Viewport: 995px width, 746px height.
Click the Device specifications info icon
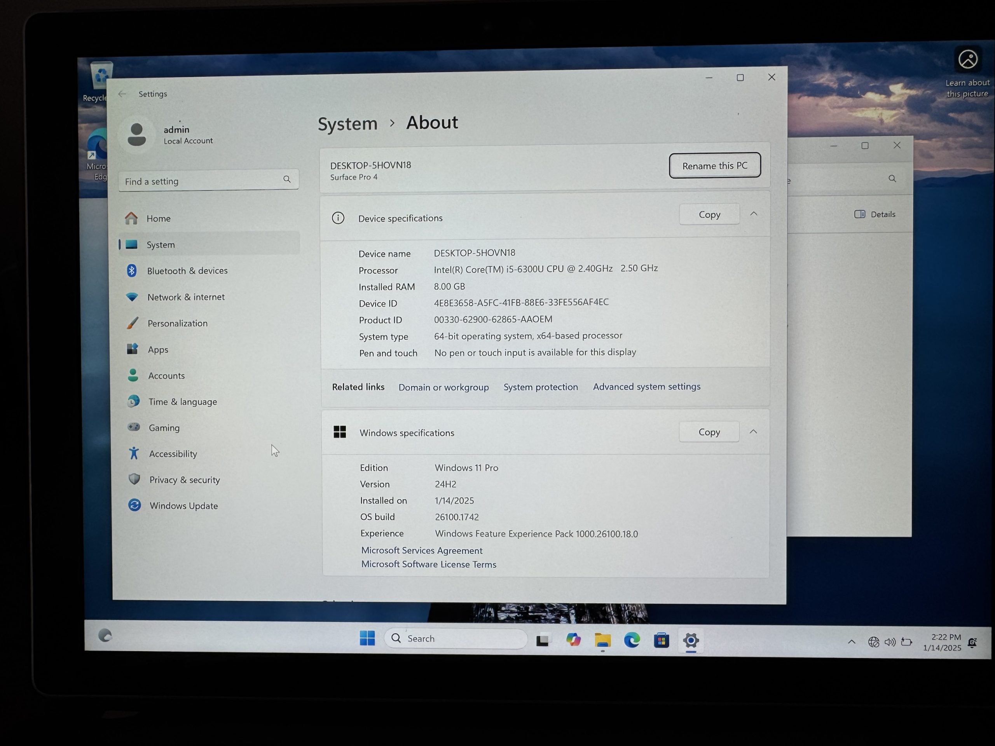click(338, 218)
